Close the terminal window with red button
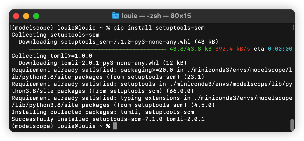This screenshot has width=304, height=141. click(16, 16)
